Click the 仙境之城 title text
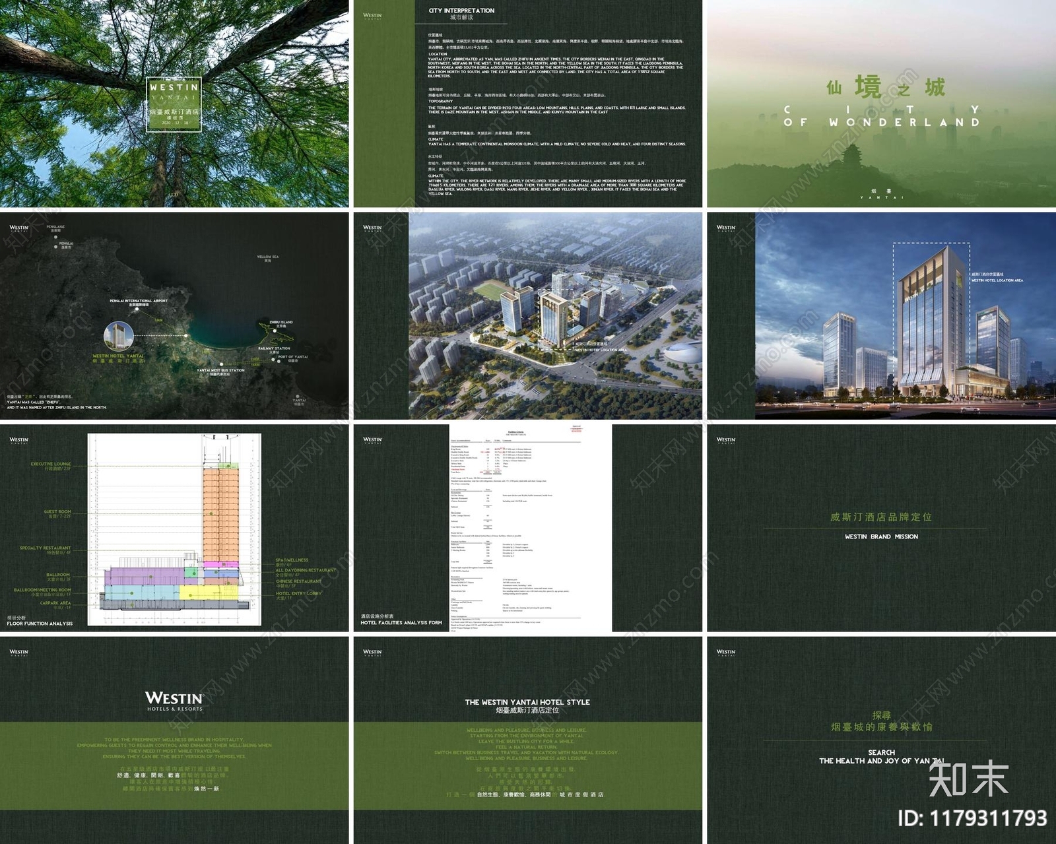The image size is (1056, 844). (886, 87)
